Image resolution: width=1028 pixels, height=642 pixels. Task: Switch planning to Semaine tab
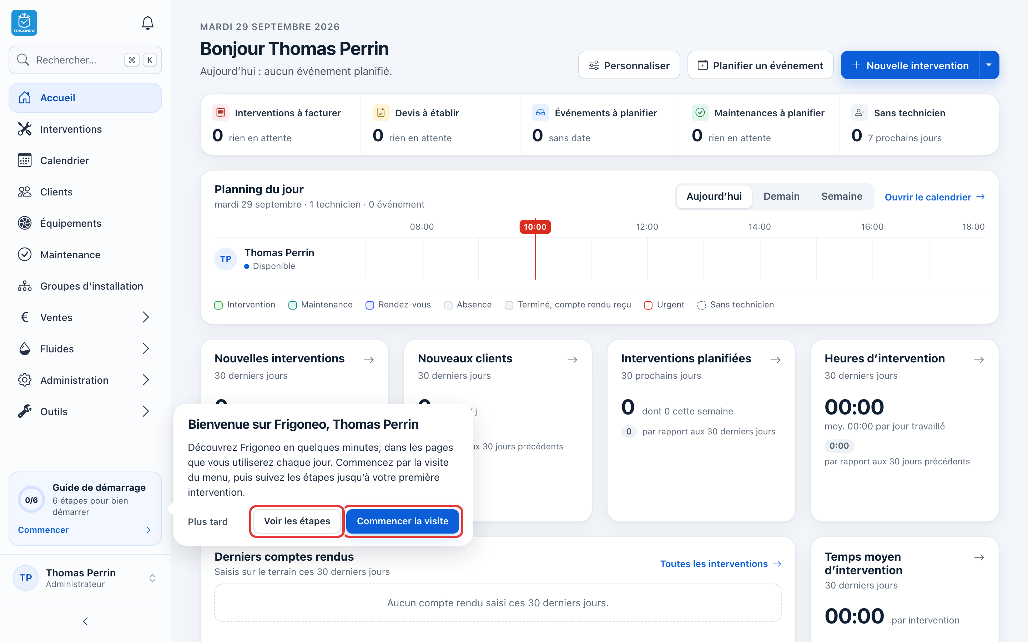(x=842, y=197)
